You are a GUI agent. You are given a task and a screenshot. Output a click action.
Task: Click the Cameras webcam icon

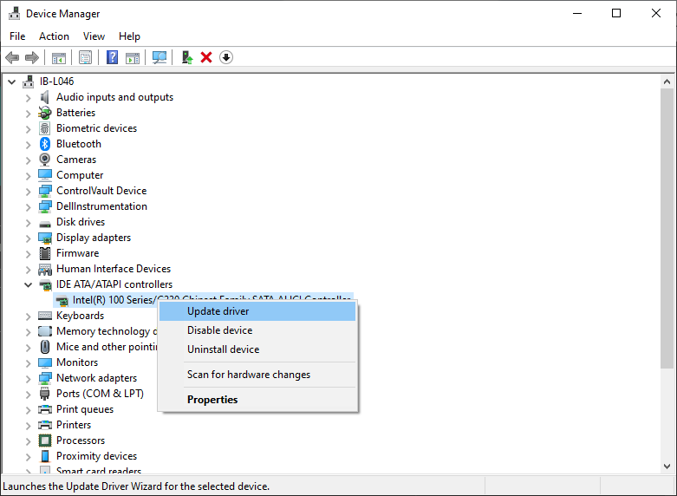45,160
